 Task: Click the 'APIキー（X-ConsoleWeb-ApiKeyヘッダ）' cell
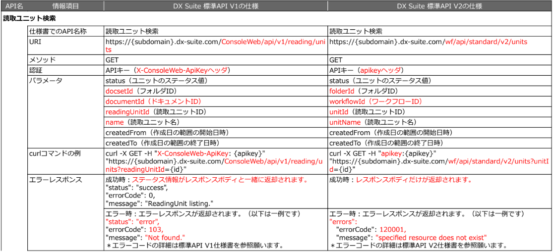tap(168, 70)
